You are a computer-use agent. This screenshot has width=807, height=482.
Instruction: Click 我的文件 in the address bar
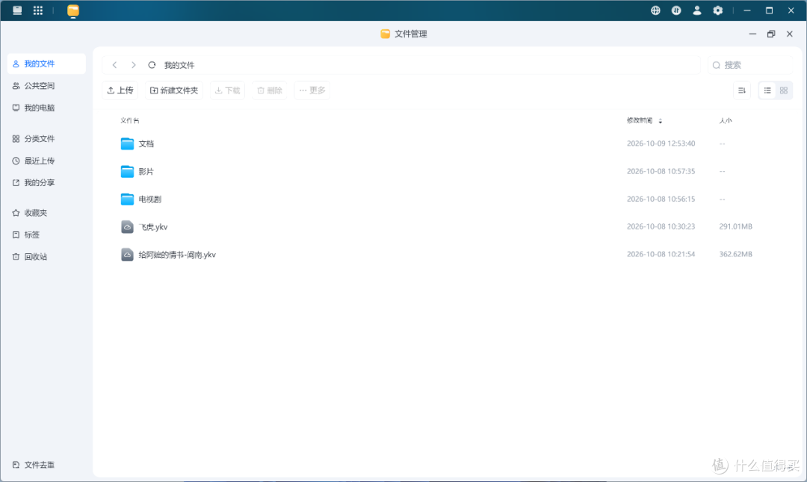tap(179, 66)
